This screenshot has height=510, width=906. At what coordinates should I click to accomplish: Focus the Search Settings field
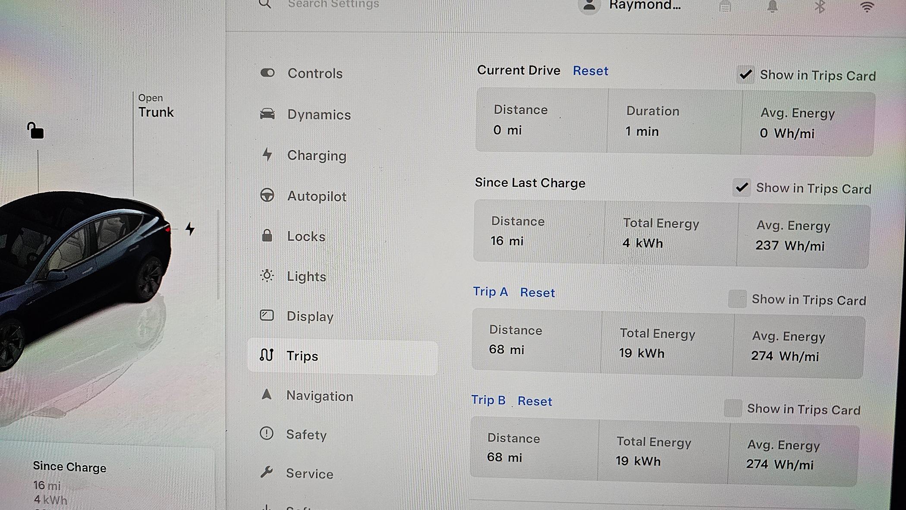(x=333, y=4)
